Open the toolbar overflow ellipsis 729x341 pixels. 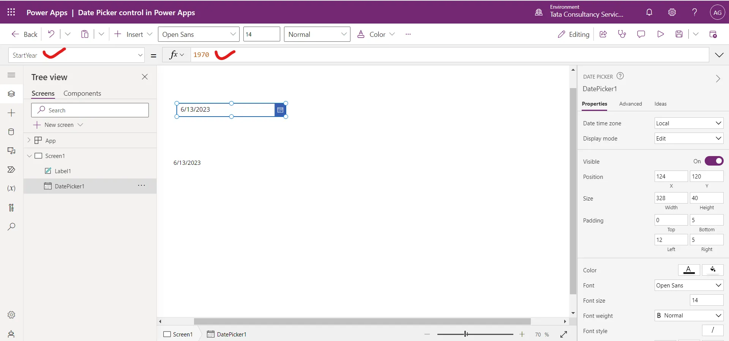[408, 34]
